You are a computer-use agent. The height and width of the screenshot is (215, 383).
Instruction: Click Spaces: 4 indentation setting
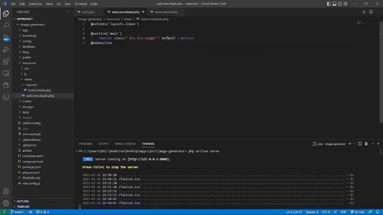[312, 212]
